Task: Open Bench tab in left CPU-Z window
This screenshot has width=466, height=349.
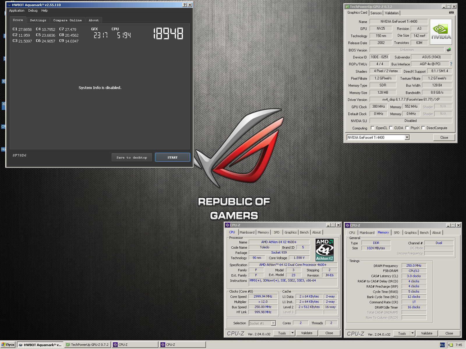Action: (304, 232)
